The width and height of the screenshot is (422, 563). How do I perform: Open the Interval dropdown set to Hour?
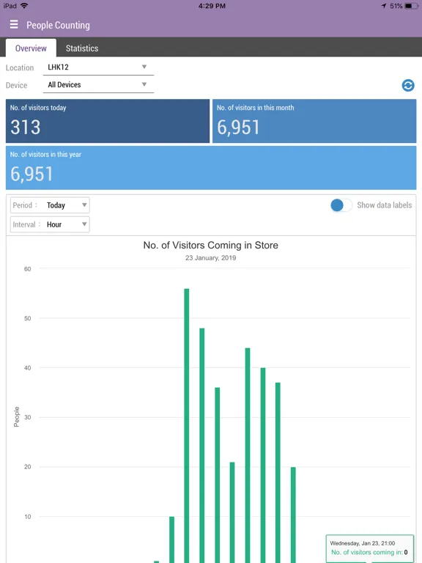50,225
